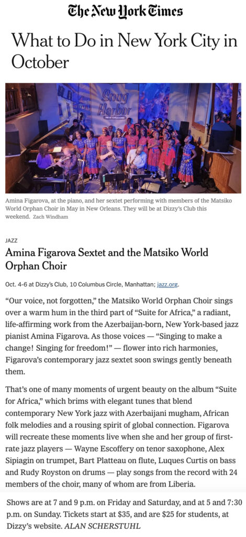Click the Oct. 4-6 Dizzy's Club details line
The height and width of the screenshot is (537, 246).
[x=93, y=285]
